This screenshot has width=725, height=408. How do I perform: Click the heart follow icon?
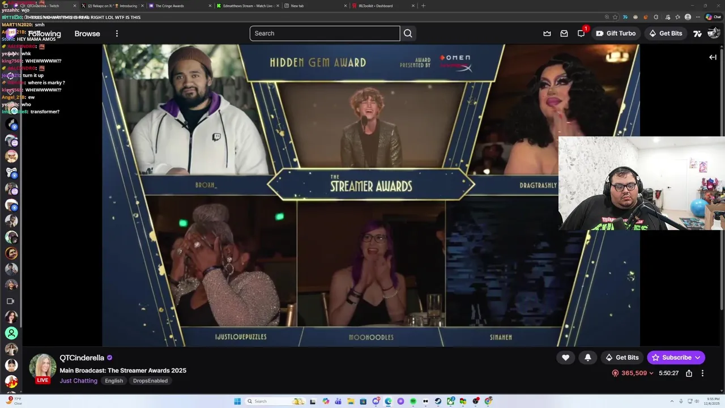(565, 358)
